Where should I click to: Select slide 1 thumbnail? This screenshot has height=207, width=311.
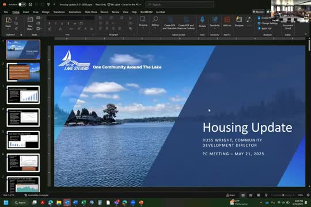[23, 49]
